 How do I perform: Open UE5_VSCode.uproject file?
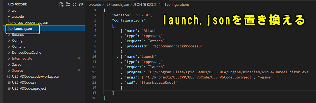click(29, 88)
